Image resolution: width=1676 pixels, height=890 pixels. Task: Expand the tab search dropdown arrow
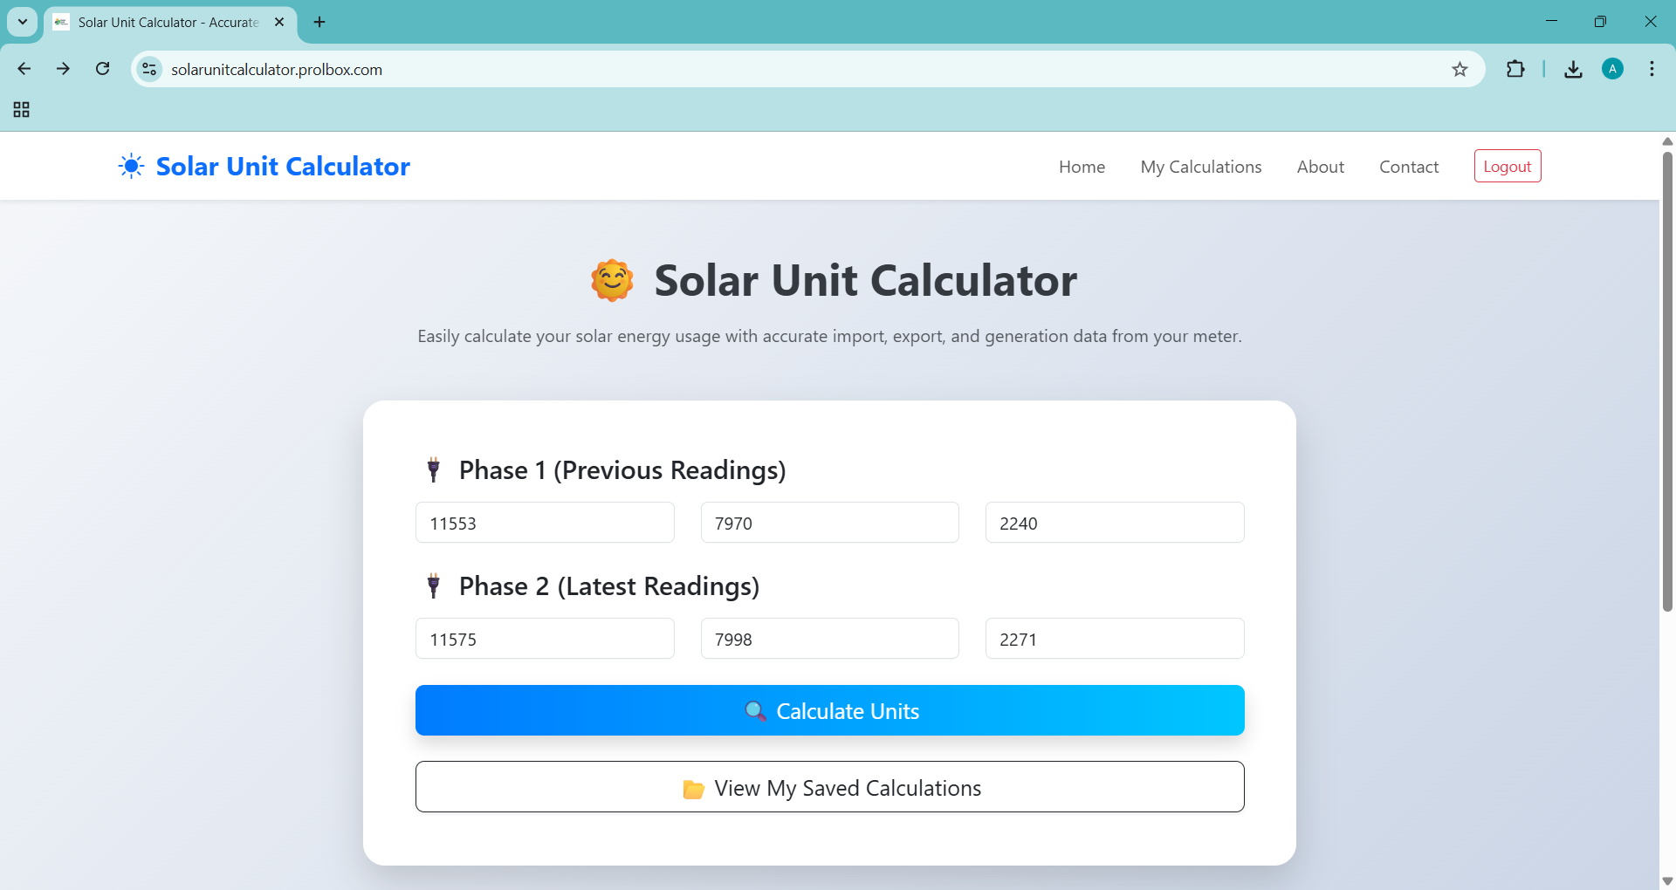pyautogui.click(x=23, y=22)
